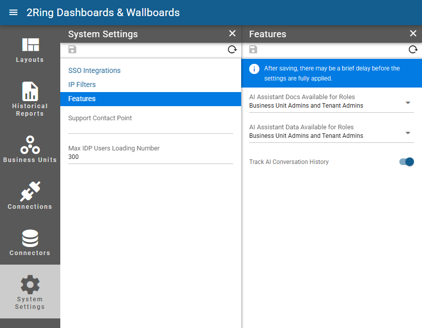Open Layouts from the sidebar

pyautogui.click(x=30, y=50)
